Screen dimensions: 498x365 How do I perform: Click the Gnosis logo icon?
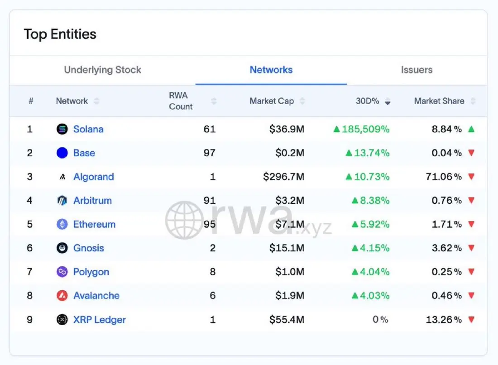(x=62, y=248)
